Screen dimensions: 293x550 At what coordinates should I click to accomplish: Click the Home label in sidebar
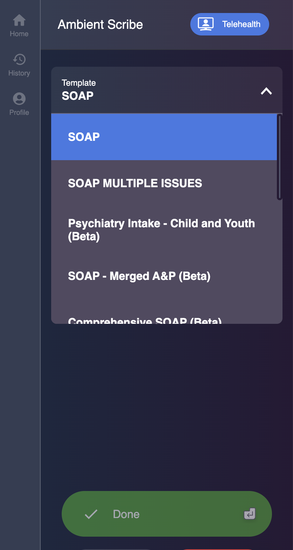pos(19,34)
